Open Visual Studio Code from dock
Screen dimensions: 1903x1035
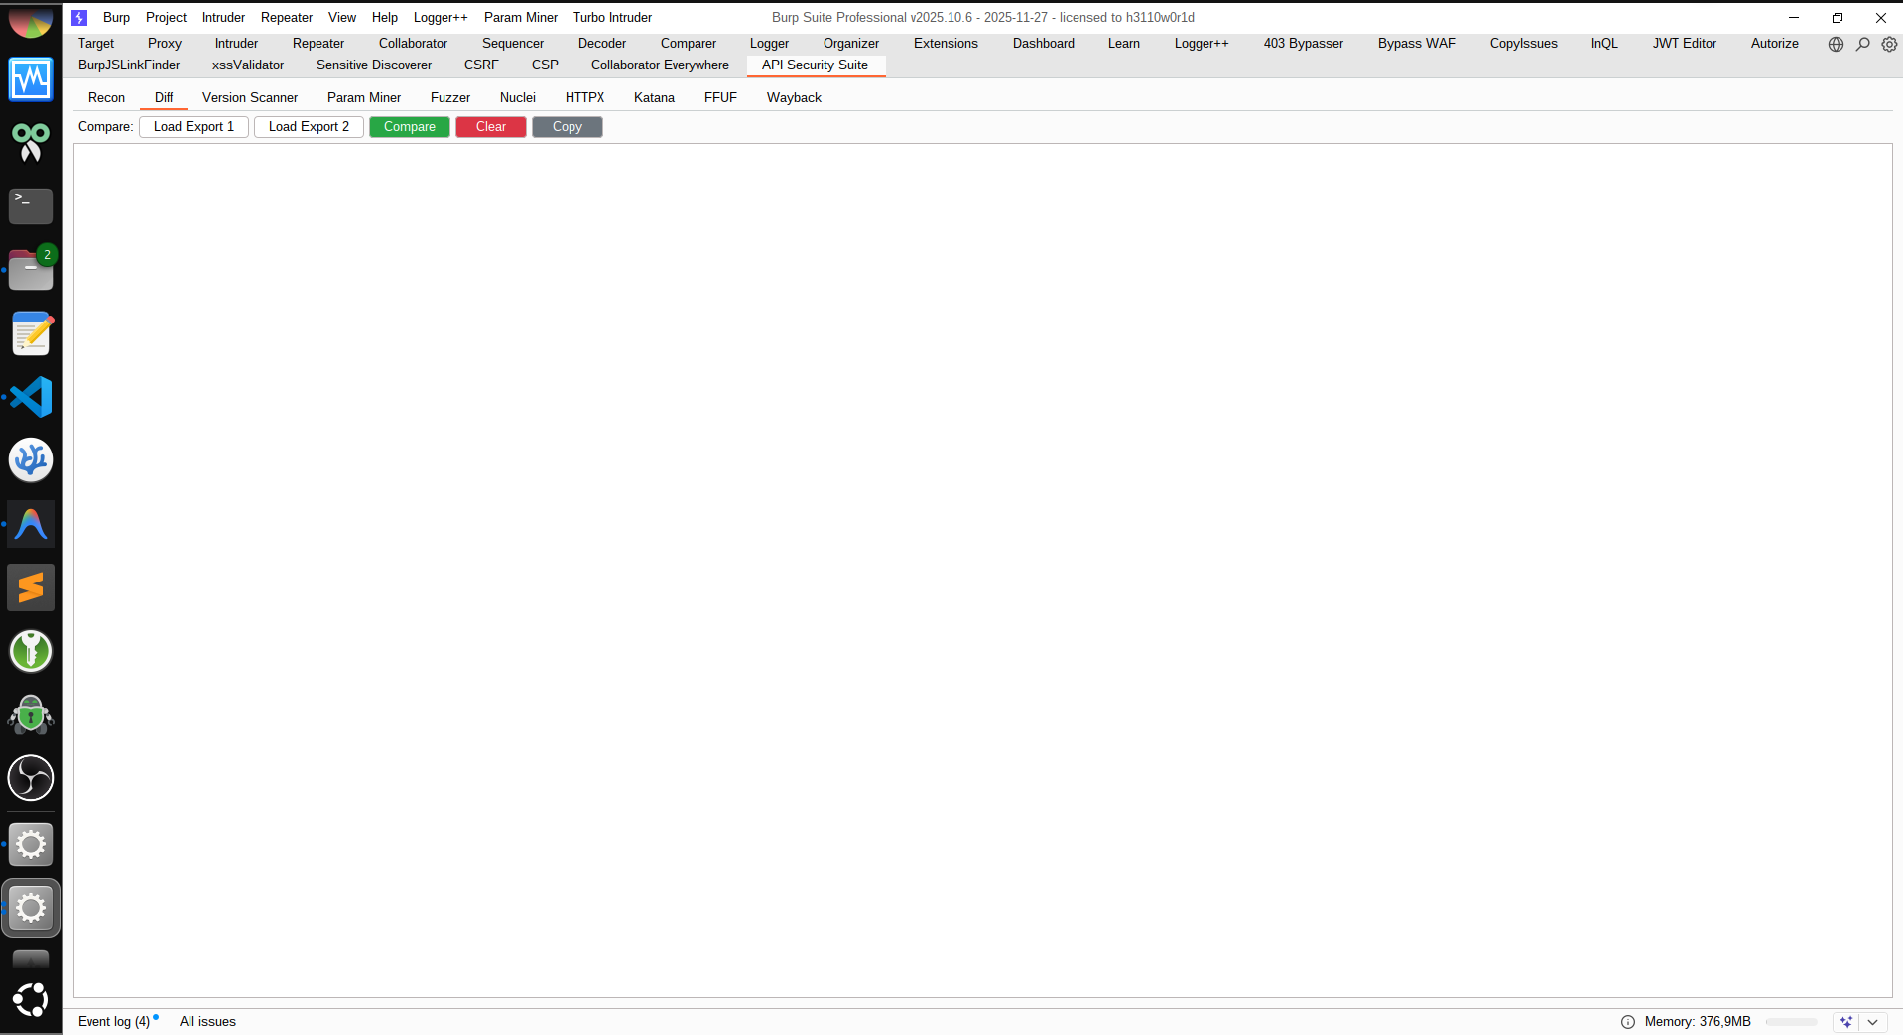pyautogui.click(x=31, y=397)
